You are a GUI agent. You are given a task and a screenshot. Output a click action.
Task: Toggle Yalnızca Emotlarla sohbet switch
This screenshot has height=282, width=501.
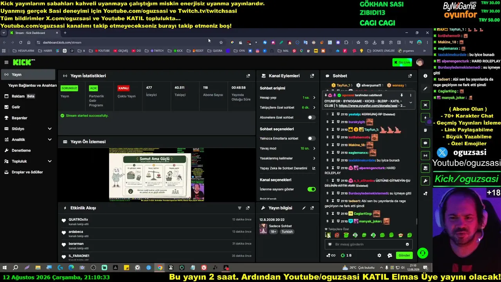(312, 138)
